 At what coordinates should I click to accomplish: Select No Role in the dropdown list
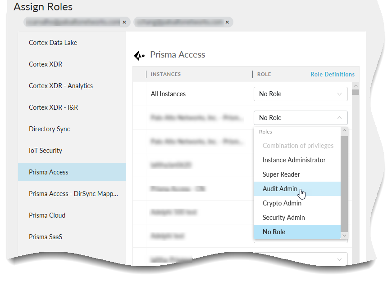273,232
